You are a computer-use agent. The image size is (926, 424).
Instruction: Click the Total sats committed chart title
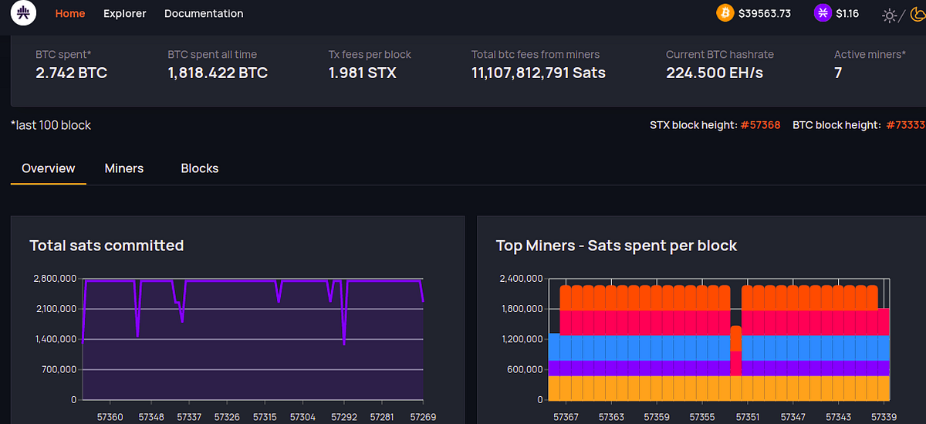click(106, 246)
